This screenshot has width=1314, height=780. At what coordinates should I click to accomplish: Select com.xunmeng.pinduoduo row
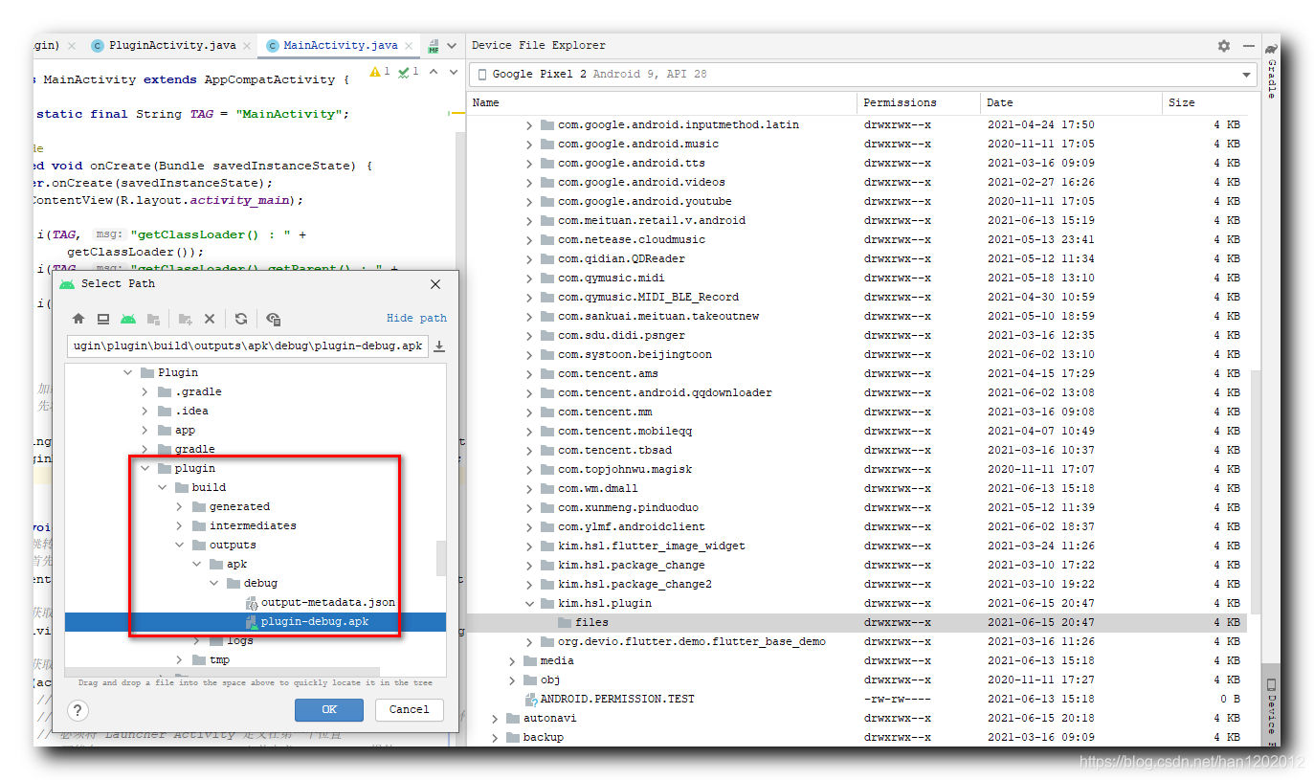[857, 507]
